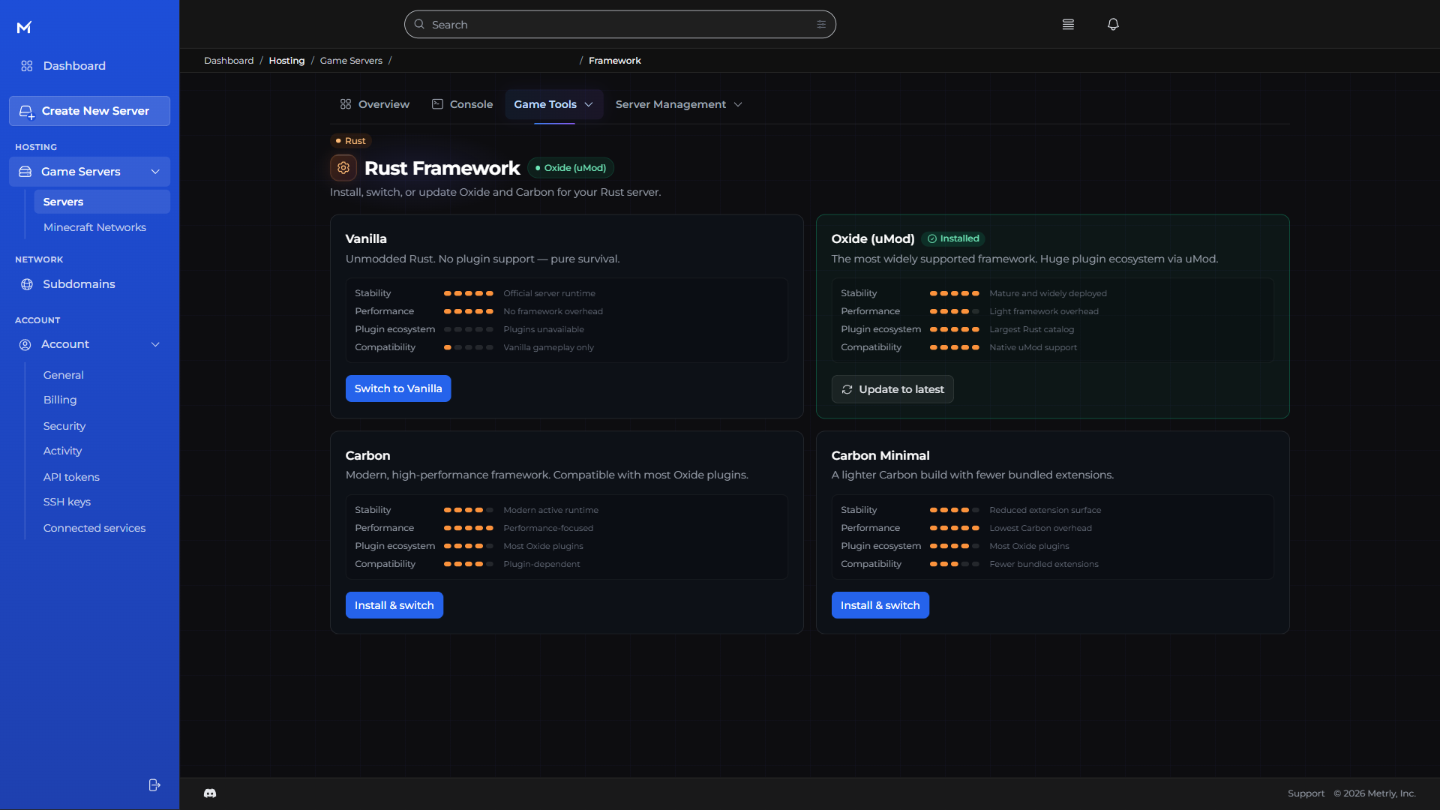Click the Console terminal icon
Screen dimensions: 1440x810
437,104
